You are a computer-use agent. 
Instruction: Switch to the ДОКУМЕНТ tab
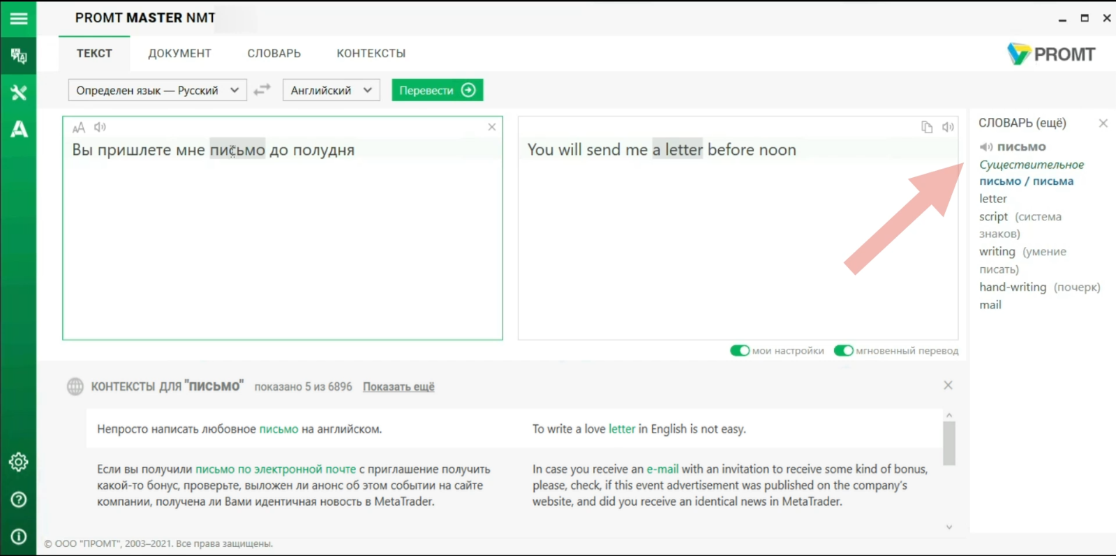point(180,53)
